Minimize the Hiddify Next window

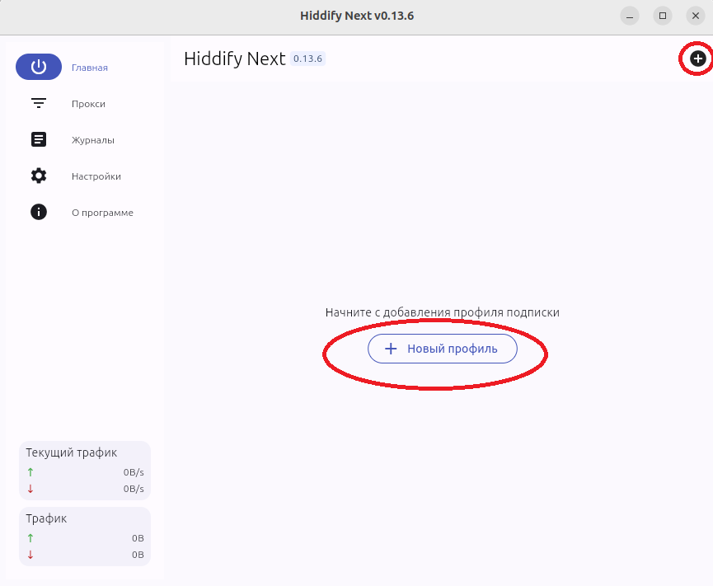tap(630, 16)
